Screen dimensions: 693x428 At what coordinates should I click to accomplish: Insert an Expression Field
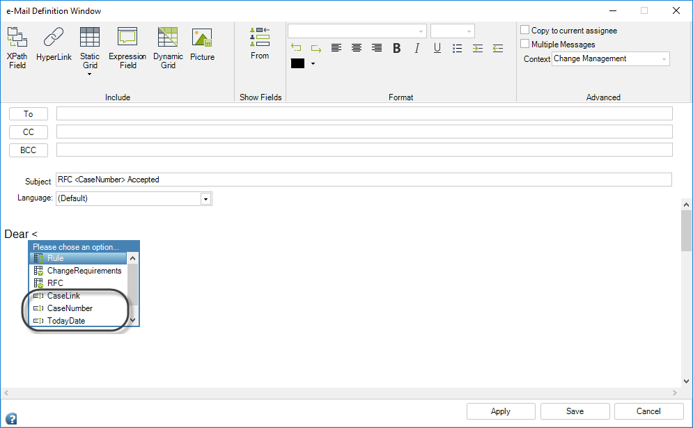click(x=127, y=48)
